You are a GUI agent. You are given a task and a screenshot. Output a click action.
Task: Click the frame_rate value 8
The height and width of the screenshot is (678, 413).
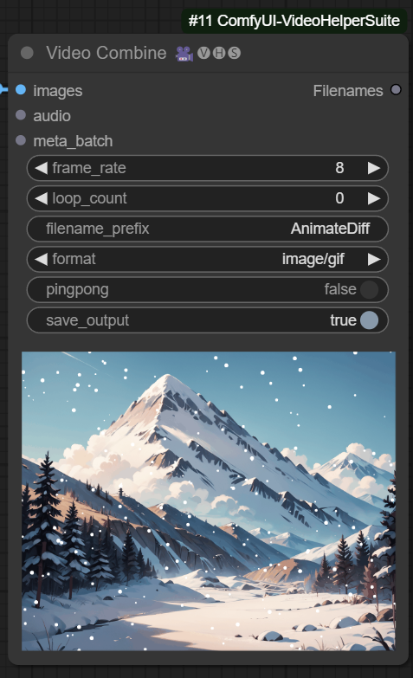339,168
